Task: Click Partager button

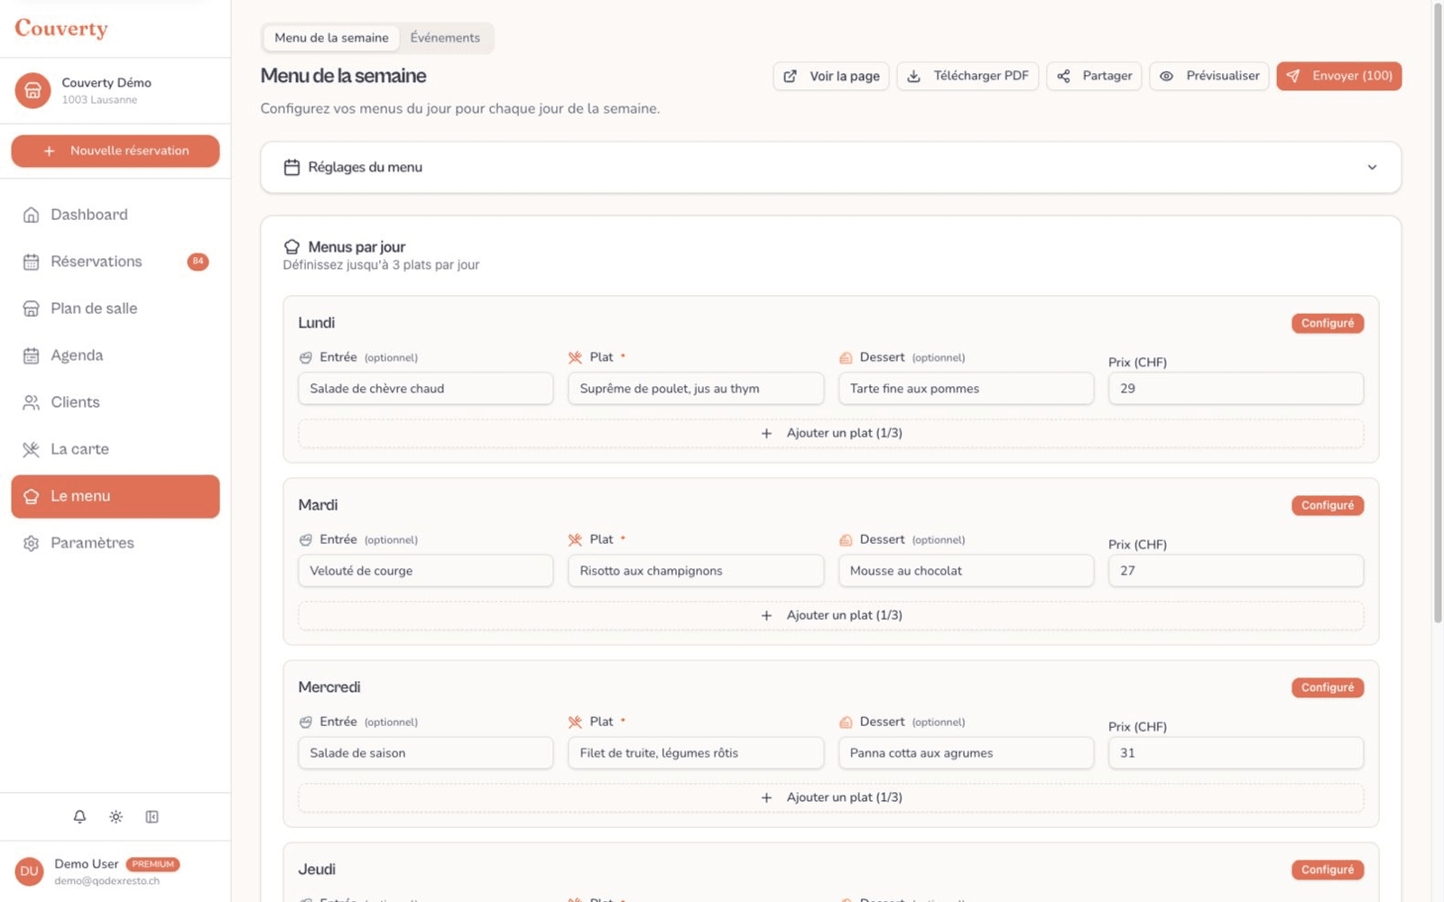Action: pyautogui.click(x=1095, y=77)
